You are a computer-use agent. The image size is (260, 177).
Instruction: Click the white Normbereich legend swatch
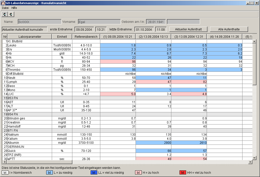click(5, 172)
